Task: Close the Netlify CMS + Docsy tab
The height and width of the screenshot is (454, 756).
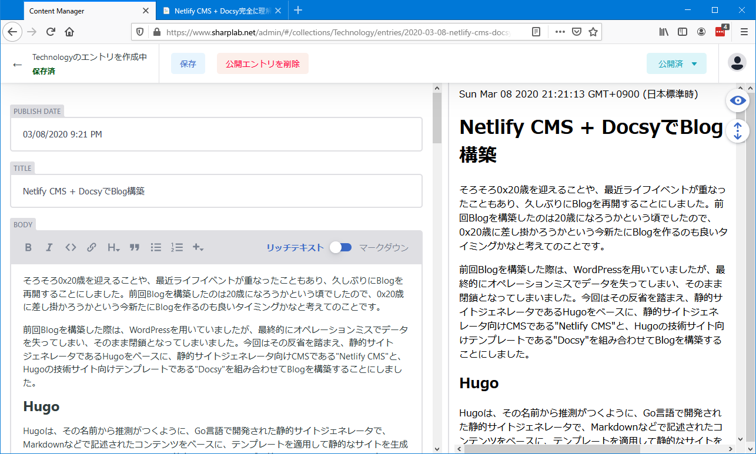Action: (x=278, y=11)
